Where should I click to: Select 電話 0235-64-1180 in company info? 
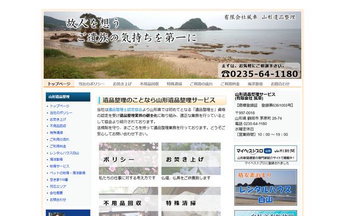pyautogui.click(x=251, y=124)
